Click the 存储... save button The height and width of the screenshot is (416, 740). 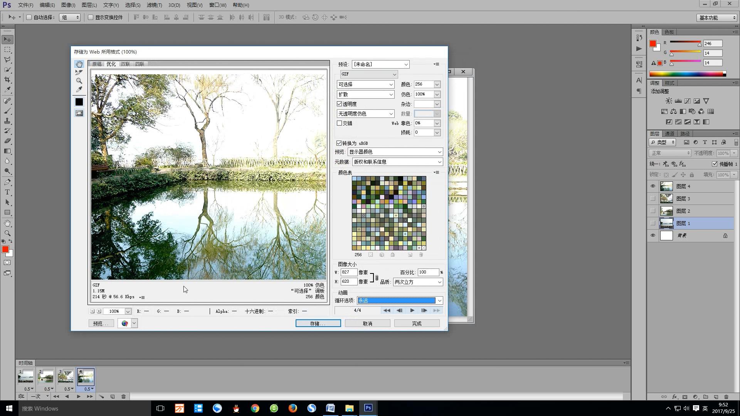(318, 324)
